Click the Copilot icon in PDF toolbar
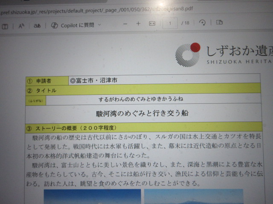 point(55,25)
